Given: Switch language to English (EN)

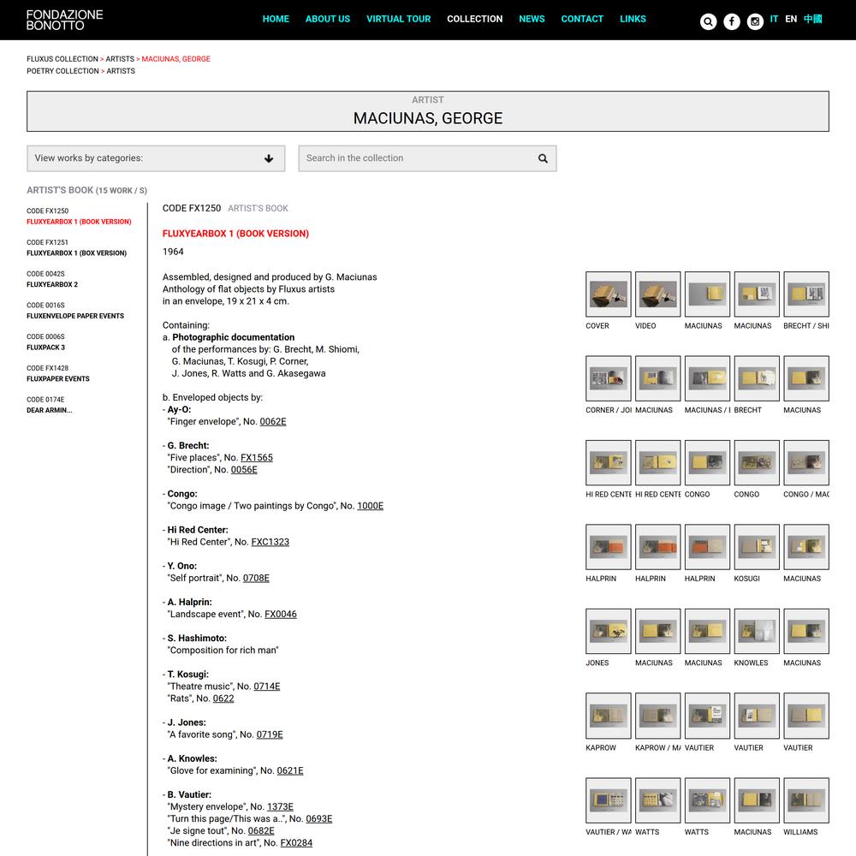Looking at the screenshot, I should coord(791,19).
